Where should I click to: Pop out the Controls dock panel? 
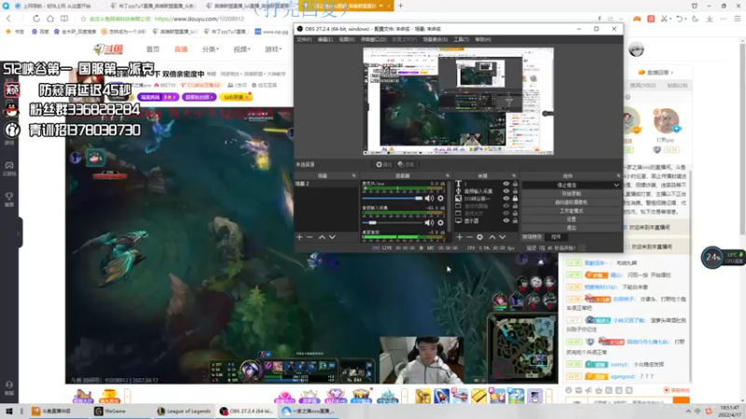618,176
